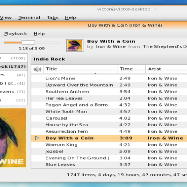Screen dimensions: 187x187
Task: Click the Boy With a Coin (Iron & Wine) title bar
Action: click(x=125, y=25)
